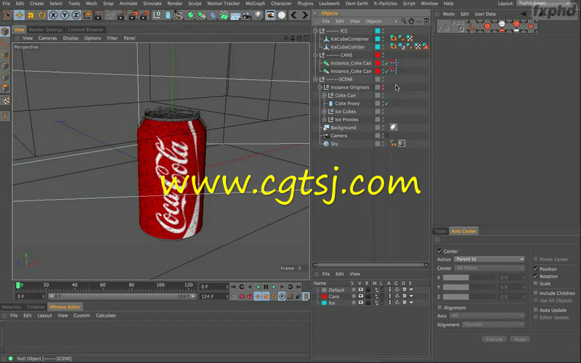
Task: Expand the Ice Proxies null
Action: pyautogui.click(x=324, y=120)
